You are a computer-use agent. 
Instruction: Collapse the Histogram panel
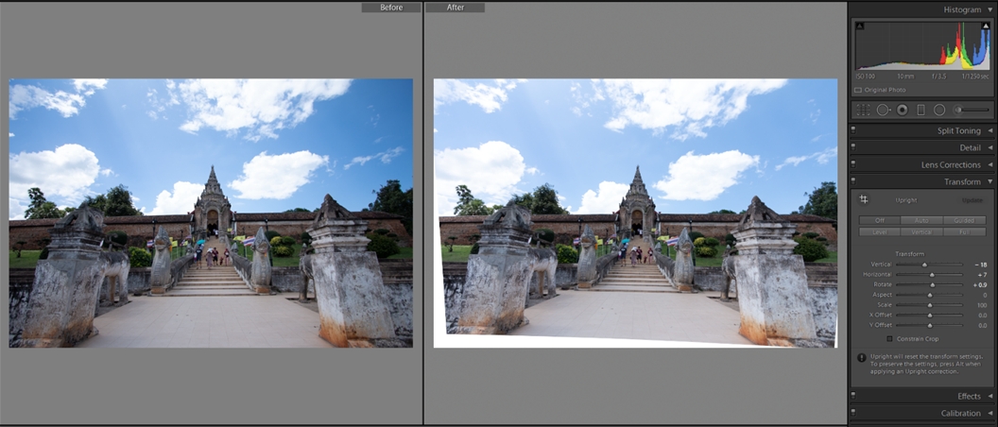[989, 9]
